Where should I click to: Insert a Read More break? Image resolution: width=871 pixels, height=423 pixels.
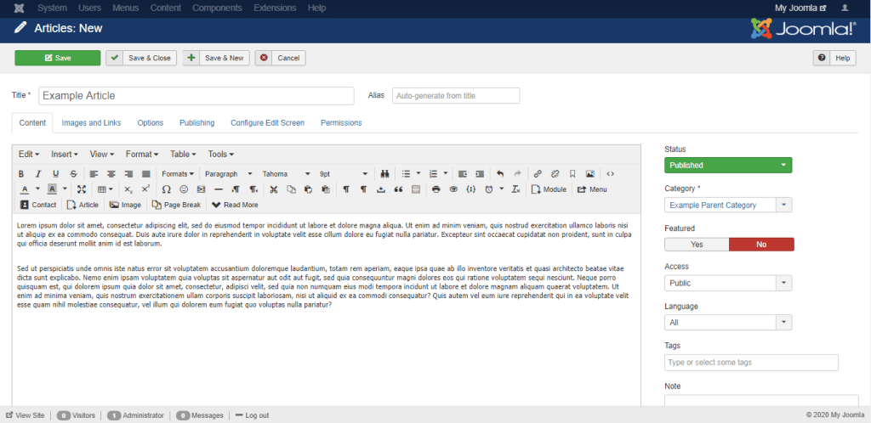tap(235, 205)
